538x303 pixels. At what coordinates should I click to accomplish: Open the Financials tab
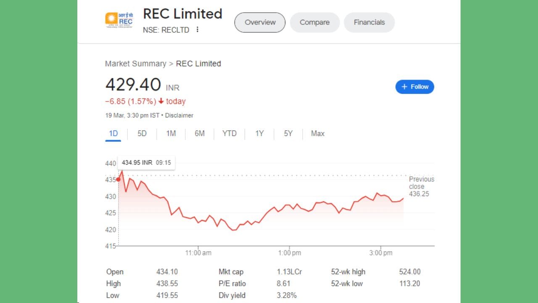pyautogui.click(x=369, y=22)
